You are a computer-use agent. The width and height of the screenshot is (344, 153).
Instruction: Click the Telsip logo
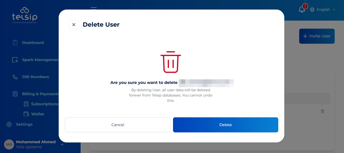click(x=25, y=16)
